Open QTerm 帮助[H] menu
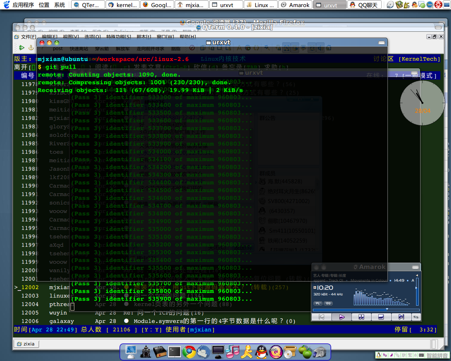This screenshot has height=361, width=451. coord(188,37)
